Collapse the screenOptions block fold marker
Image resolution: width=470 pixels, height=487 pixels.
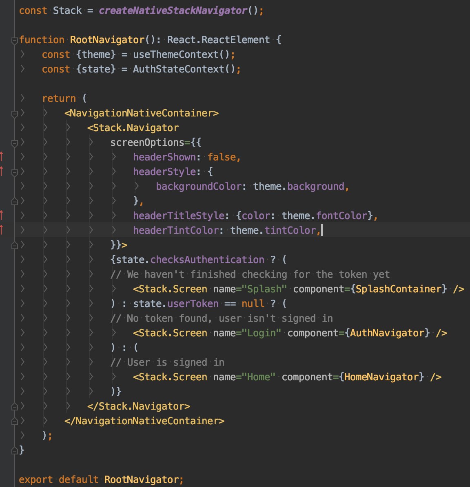click(14, 143)
